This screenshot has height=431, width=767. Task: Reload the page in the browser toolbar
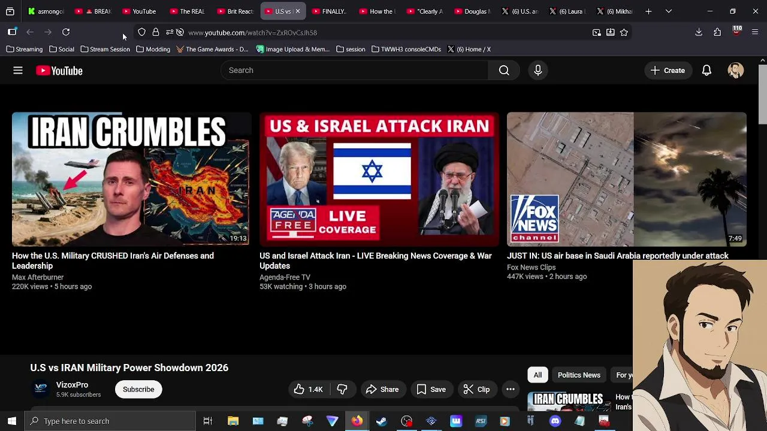pyautogui.click(x=66, y=32)
